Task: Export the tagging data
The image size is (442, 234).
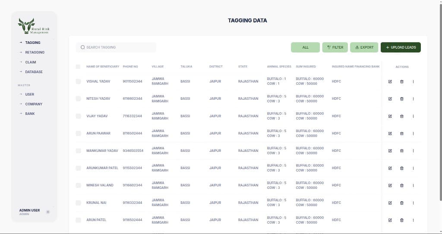Action: point(364,47)
